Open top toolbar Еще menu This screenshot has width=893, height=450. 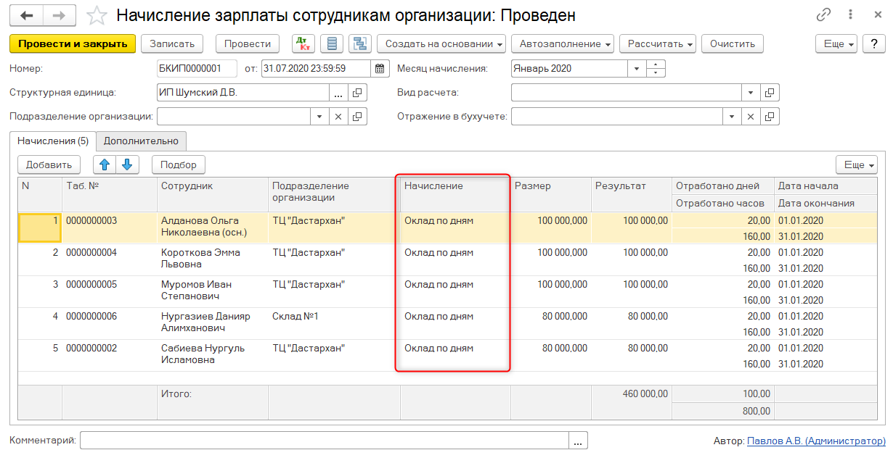pyautogui.click(x=836, y=43)
